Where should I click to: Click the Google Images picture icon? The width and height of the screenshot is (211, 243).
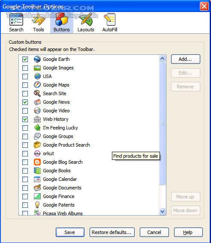pyautogui.click(x=37, y=68)
